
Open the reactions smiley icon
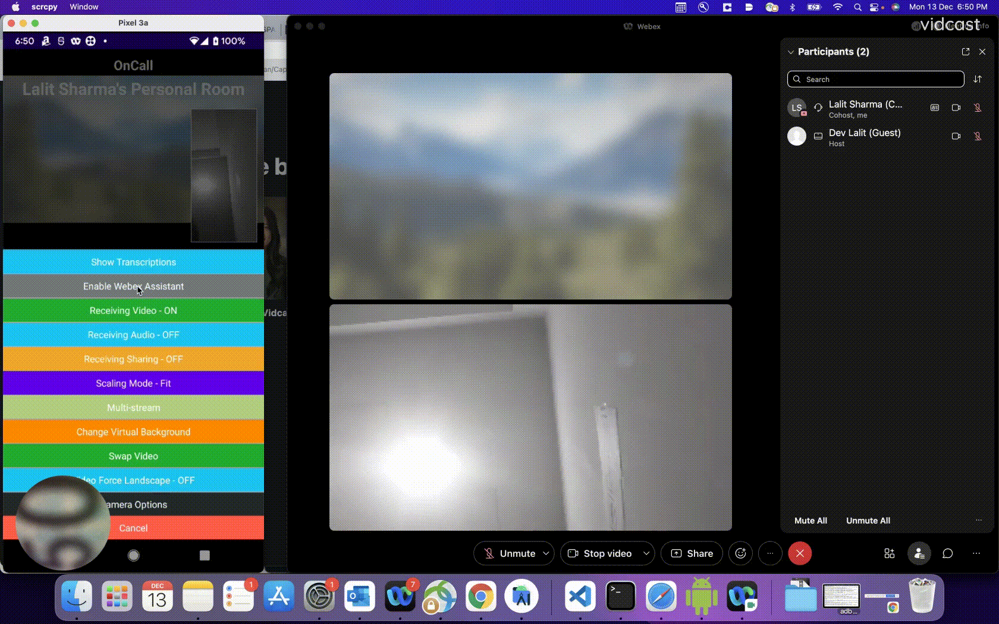point(740,553)
